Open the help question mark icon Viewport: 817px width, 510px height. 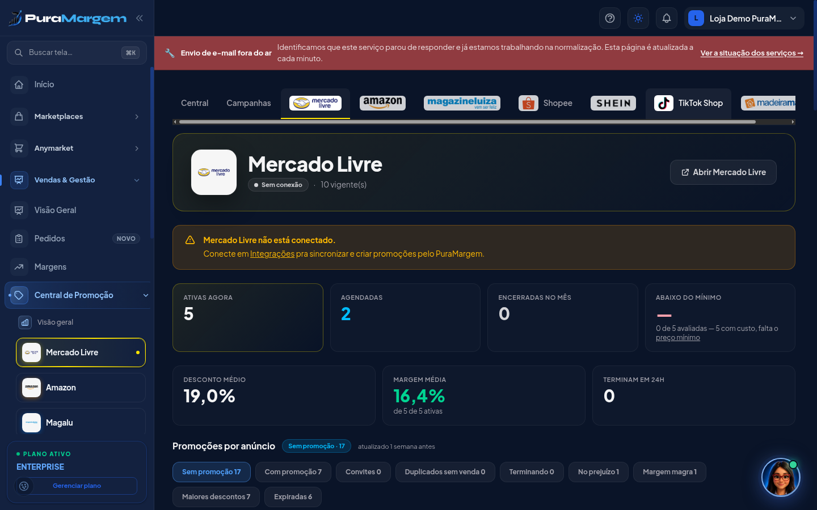click(x=610, y=18)
